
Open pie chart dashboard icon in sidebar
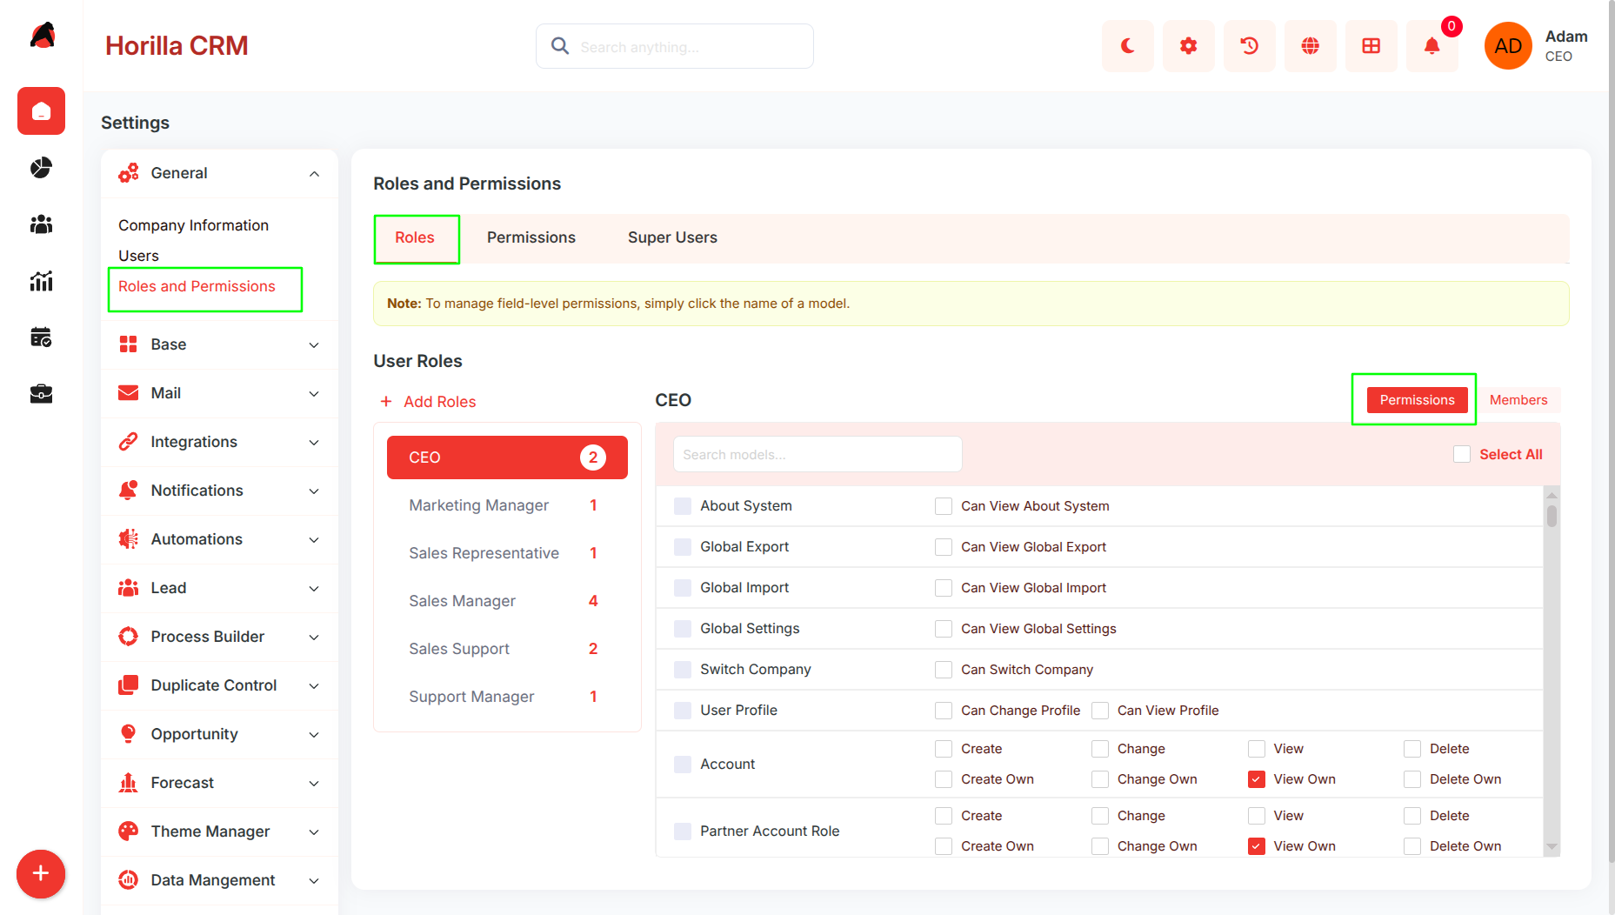pyautogui.click(x=41, y=168)
